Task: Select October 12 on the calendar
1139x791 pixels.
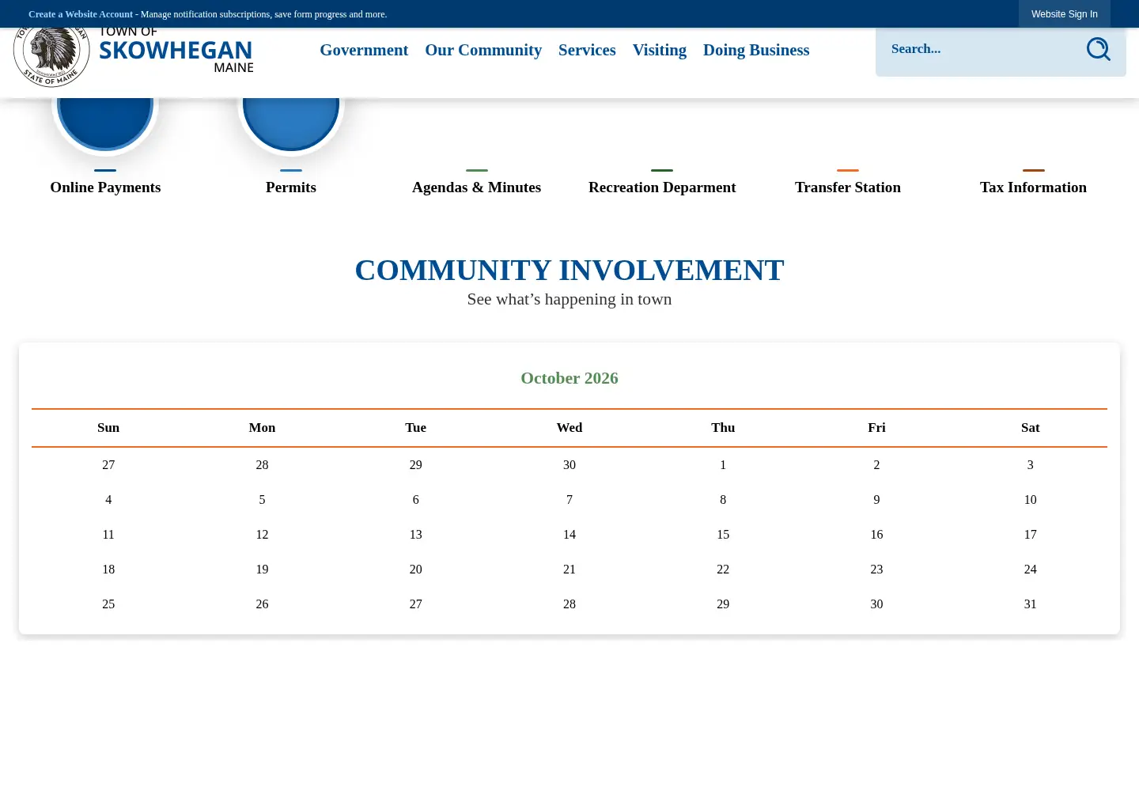Action: (x=262, y=535)
